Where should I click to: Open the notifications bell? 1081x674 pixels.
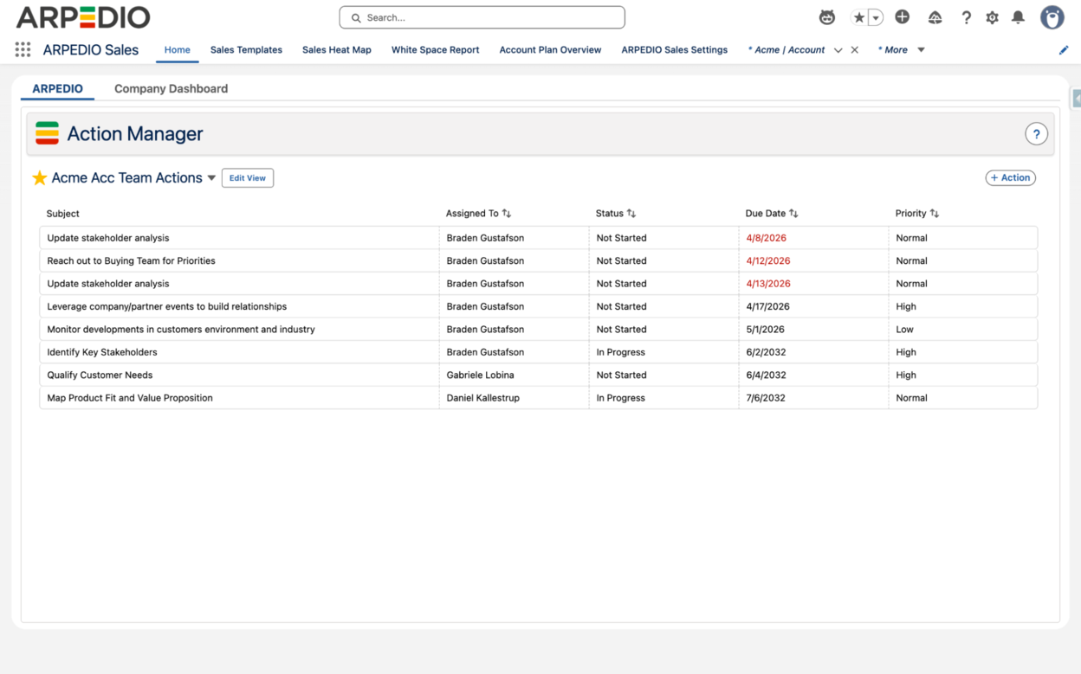coord(1019,17)
